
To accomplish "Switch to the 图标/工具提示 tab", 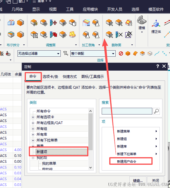I will click(92, 77).
